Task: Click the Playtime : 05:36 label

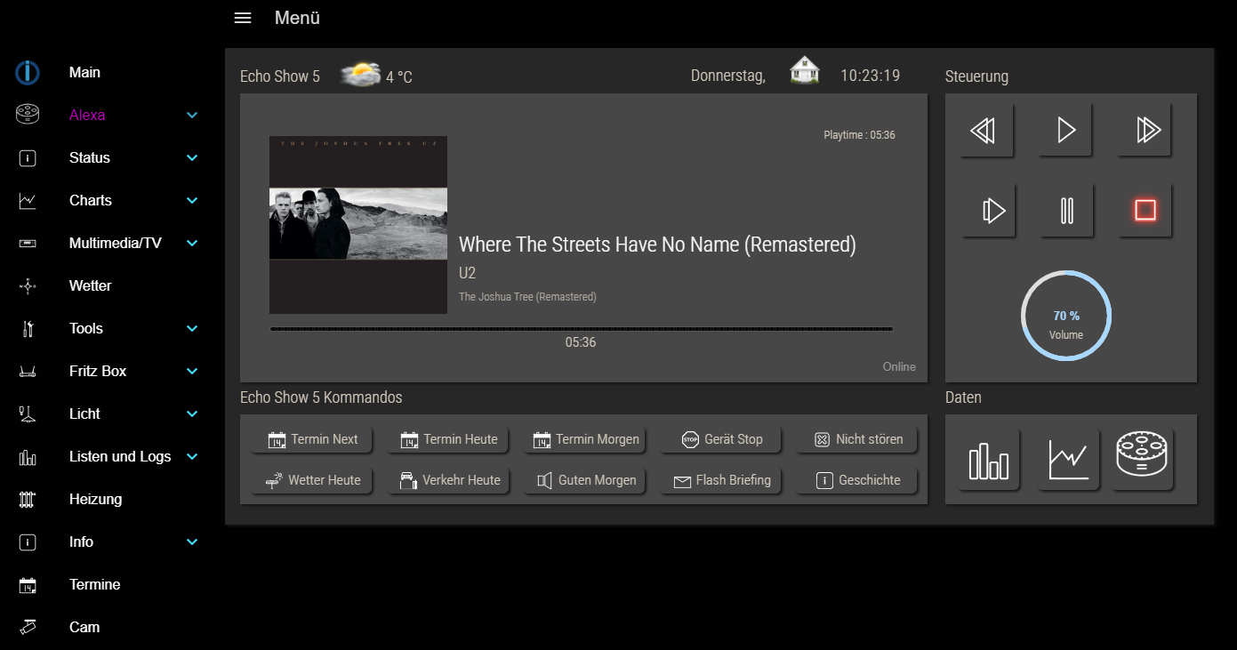Action: point(859,135)
